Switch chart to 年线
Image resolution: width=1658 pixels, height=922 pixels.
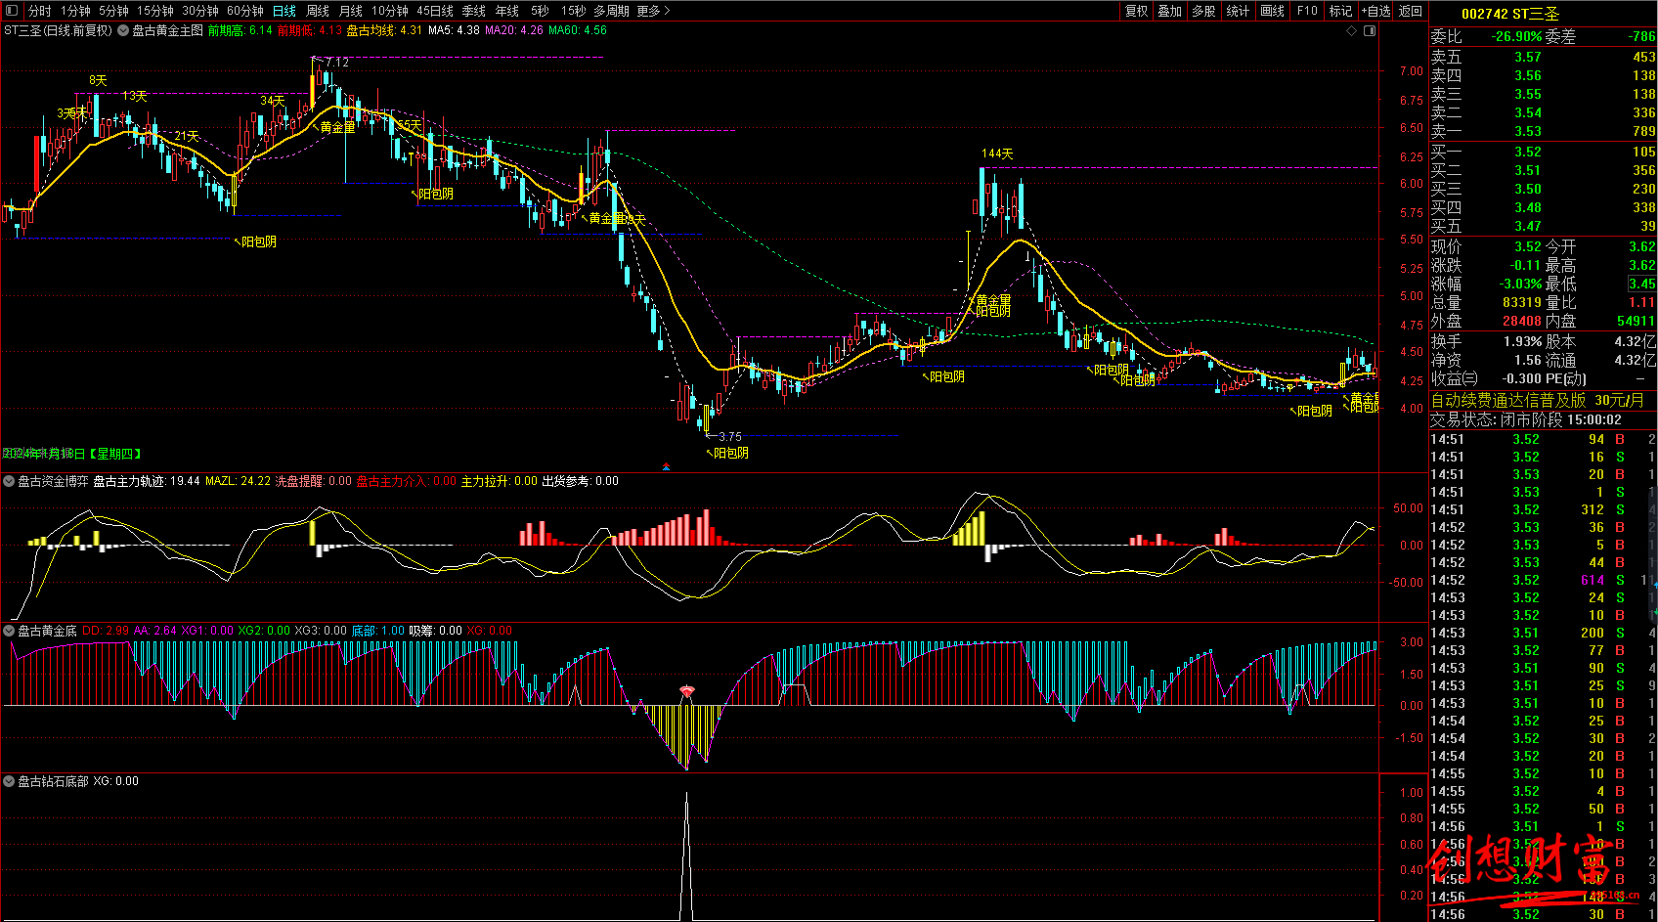pyautogui.click(x=507, y=11)
